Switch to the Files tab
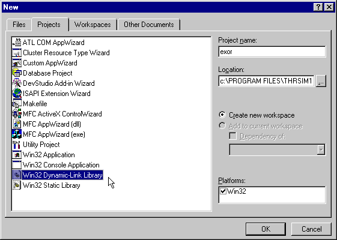337x240 pixels. coord(19,25)
